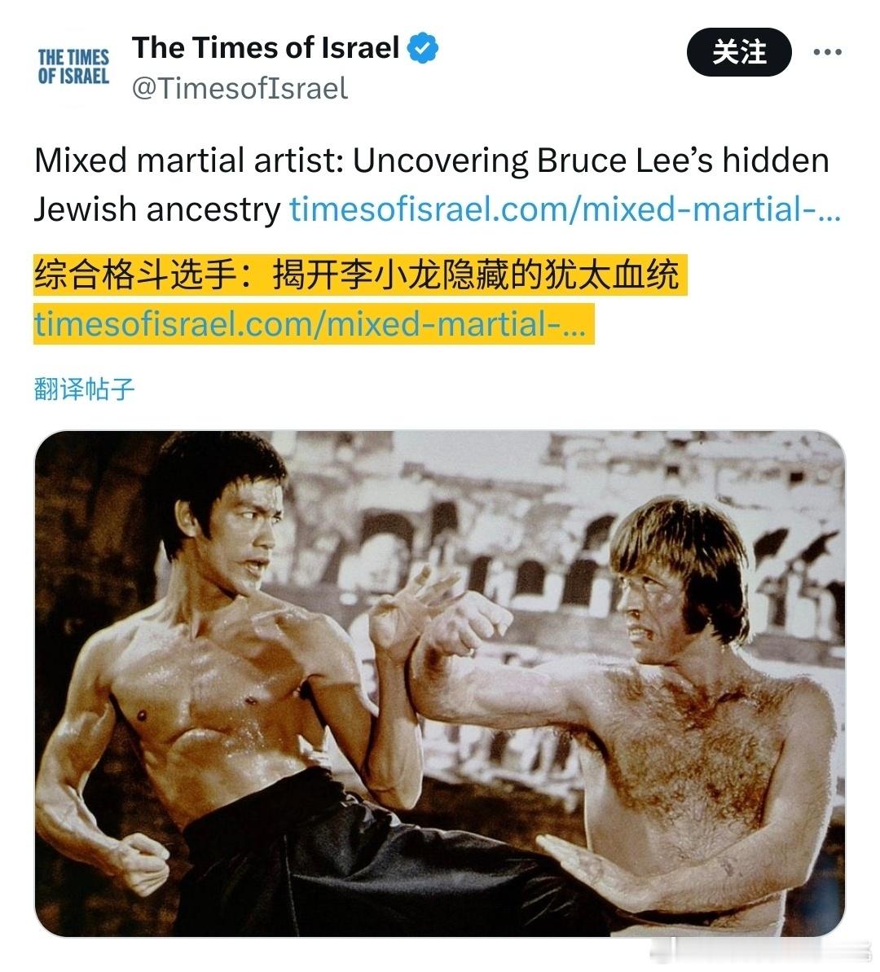Follow the account with the 关注 button
Viewport: 880px width, 972px height.
(739, 52)
